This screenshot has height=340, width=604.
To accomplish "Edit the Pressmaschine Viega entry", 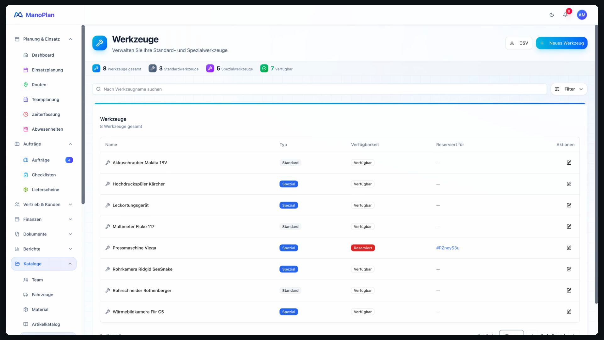I will 569,248.
